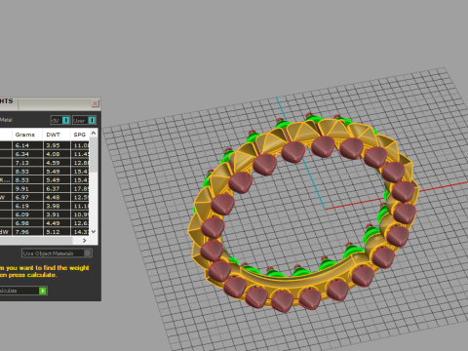This screenshot has height=351, width=468.
Task: Select the 9.91 grams cell
Action: 27,188
